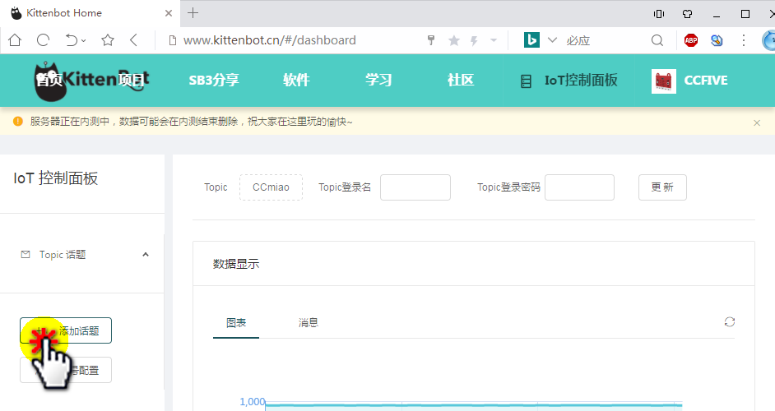The width and height of the screenshot is (775, 411).
Task: Refresh data with the sync icon
Action: point(730,322)
